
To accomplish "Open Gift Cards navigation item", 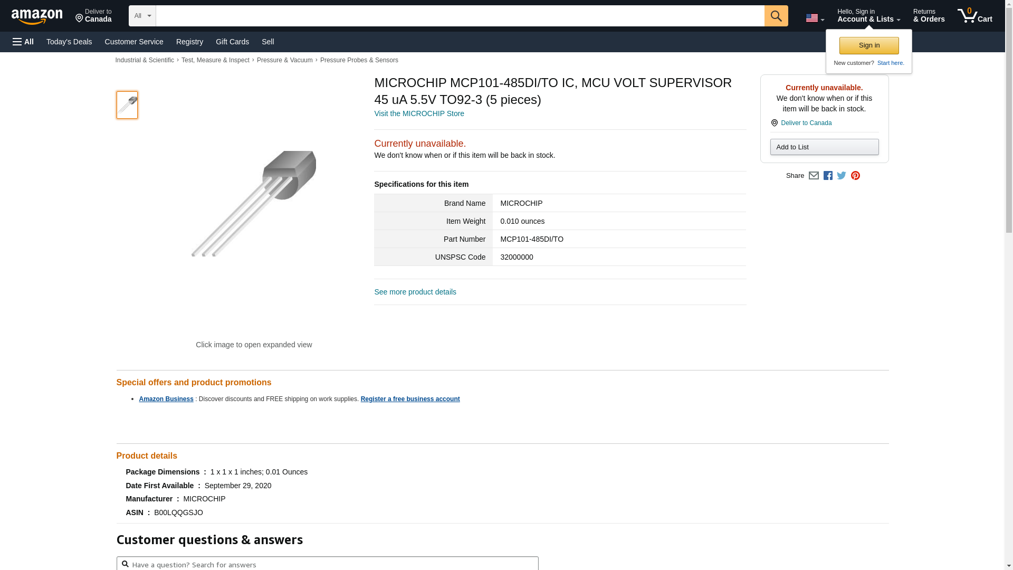I will pyautogui.click(x=232, y=42).
